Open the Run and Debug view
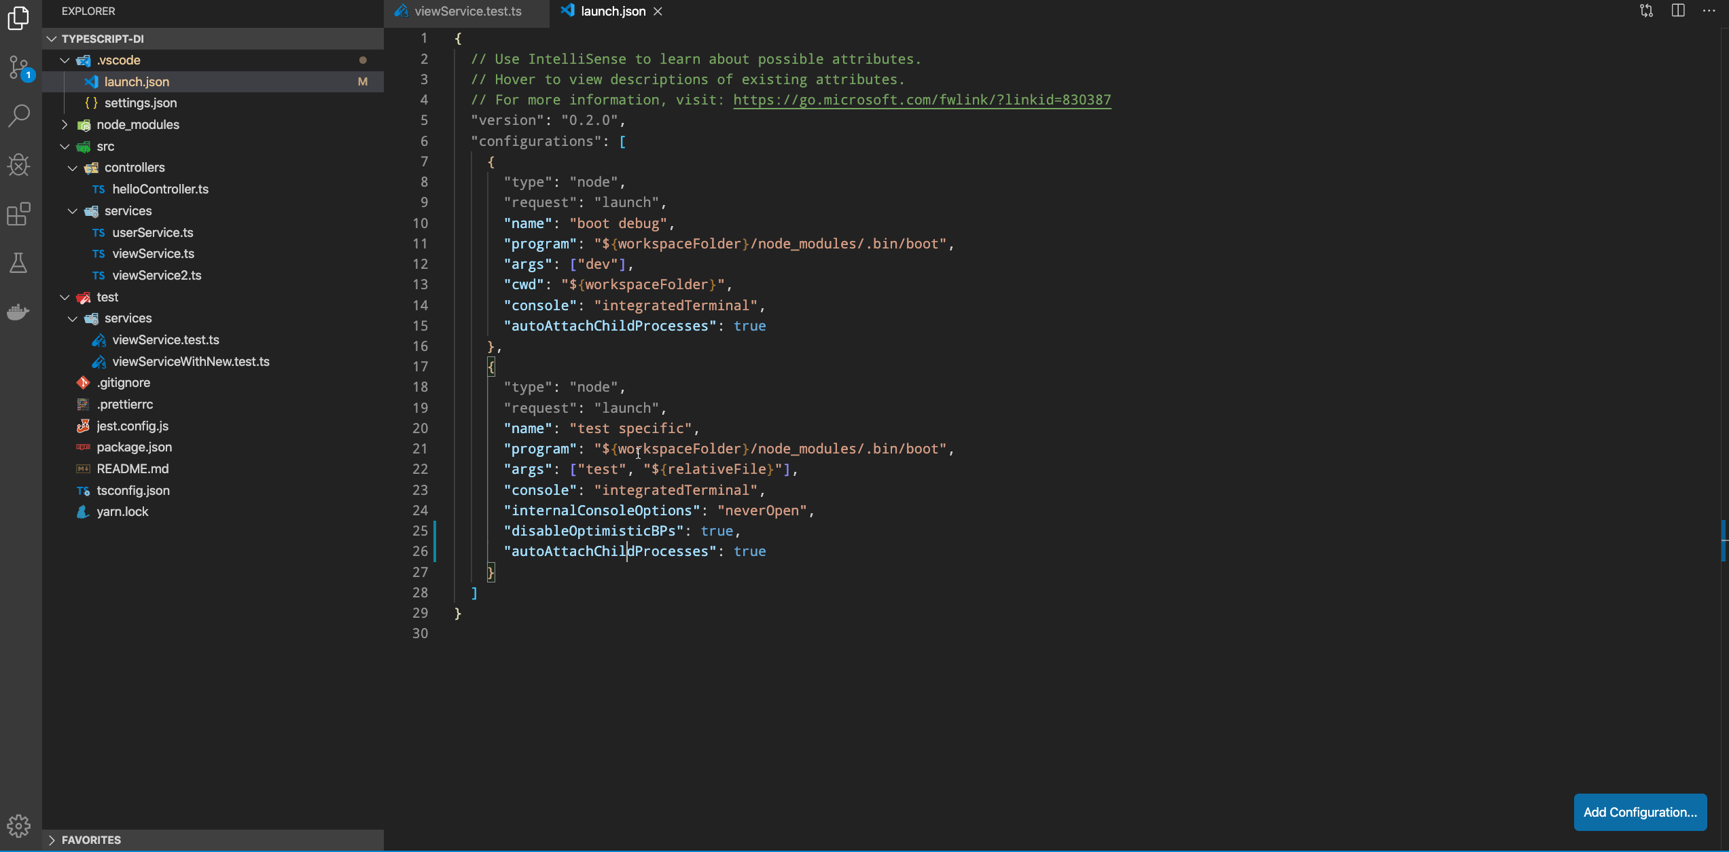This screenshot has height=852, width=1729. click(x=19, y=165)
